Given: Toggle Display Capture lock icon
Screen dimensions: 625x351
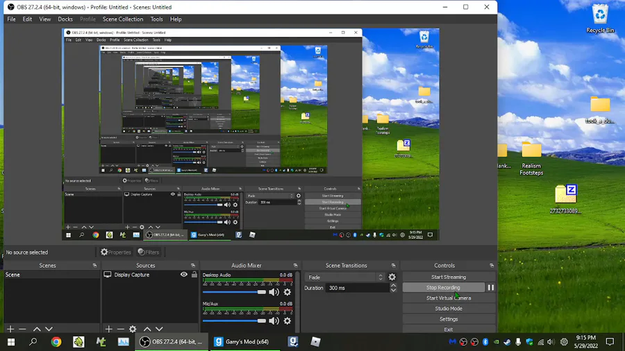Looking at the screenshot, I should [x=194, y=275].
